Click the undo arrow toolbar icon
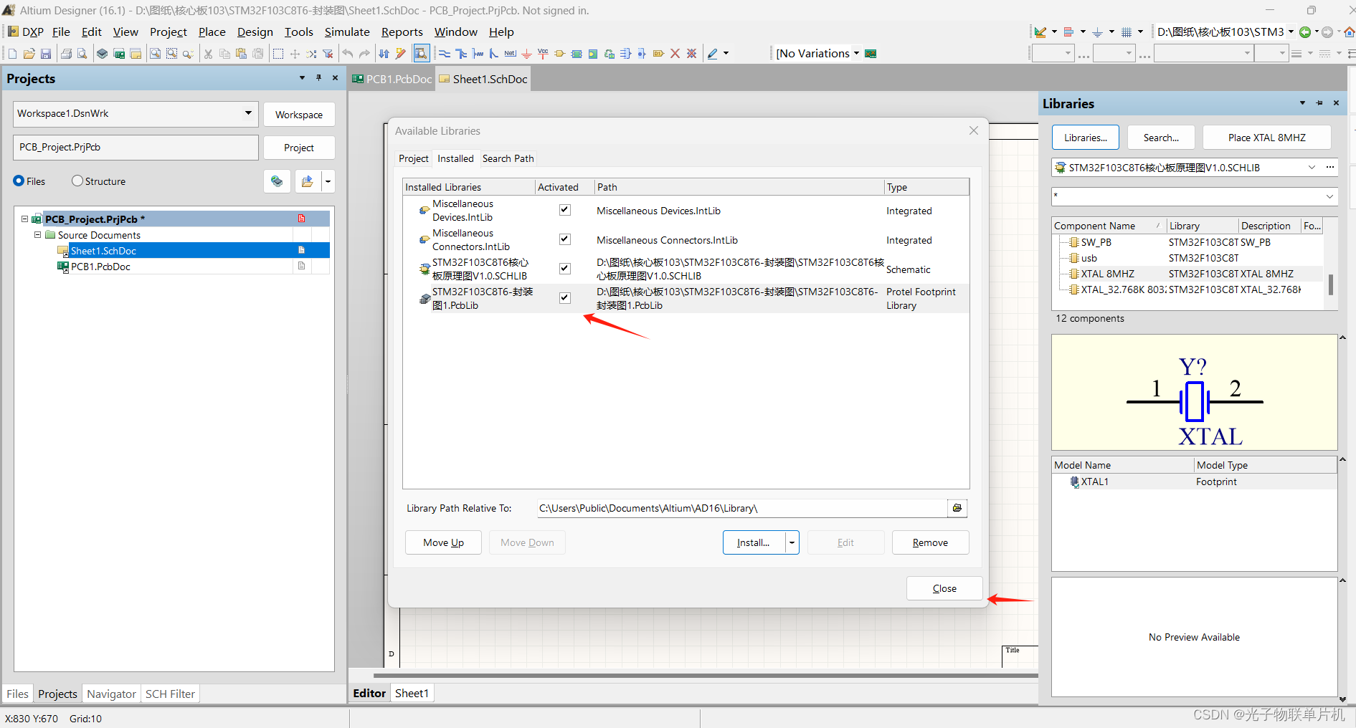The width and height of the screenshot is (1356, 728). [348, 54]
